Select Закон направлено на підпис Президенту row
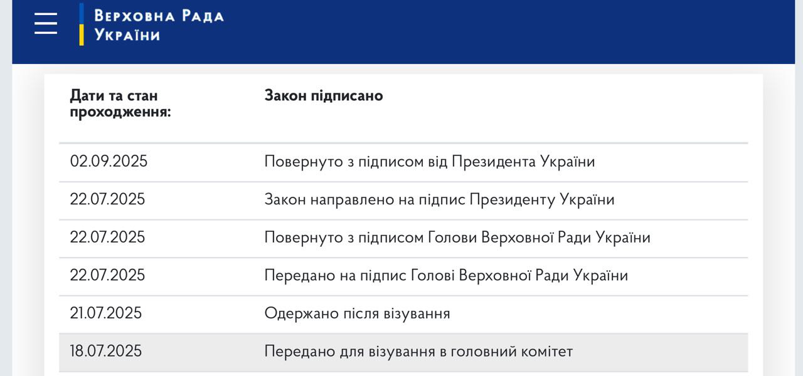 pyautogui.click(x=439, y=200)
